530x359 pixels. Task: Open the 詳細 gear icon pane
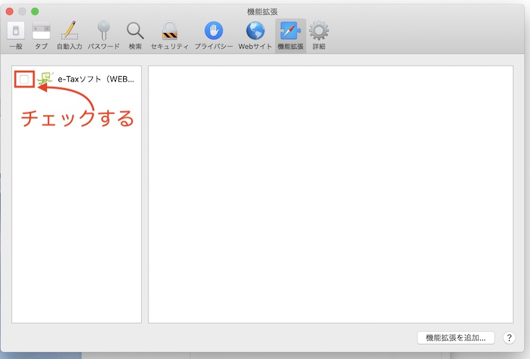pos(319,36)
